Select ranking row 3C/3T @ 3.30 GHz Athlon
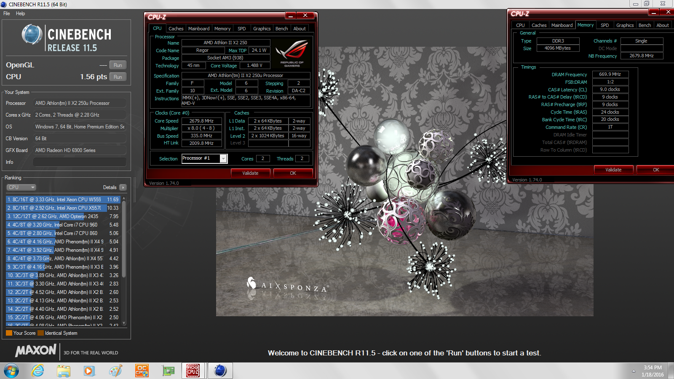The width and height of the screenshot is (674, 379). [x=63, y=284]
